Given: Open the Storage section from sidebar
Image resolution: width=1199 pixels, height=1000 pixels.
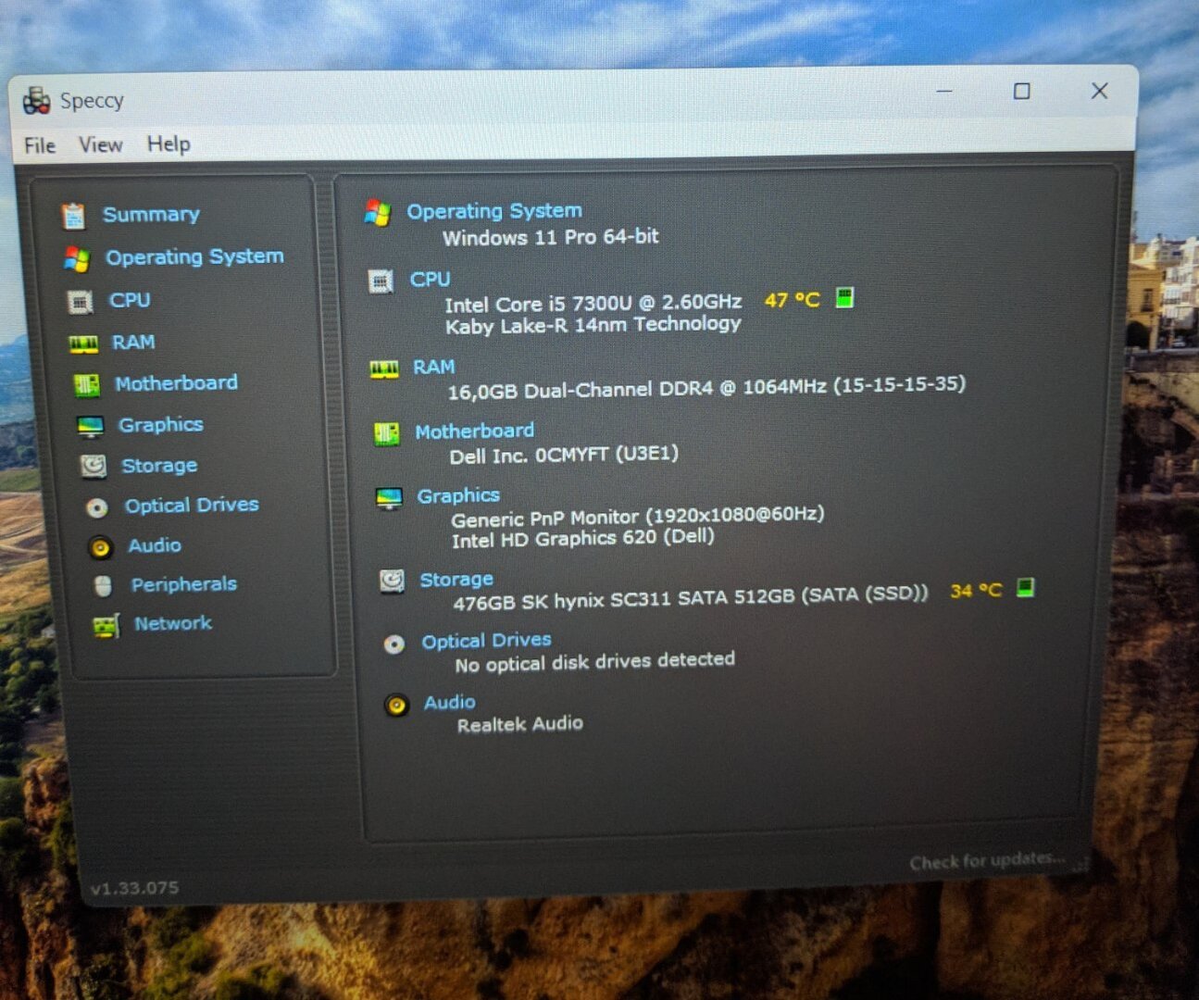Looking at the screenshot, I should pos(159,465).
